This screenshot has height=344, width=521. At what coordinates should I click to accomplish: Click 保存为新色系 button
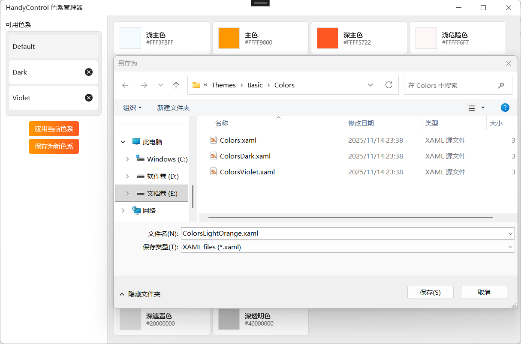54,146
